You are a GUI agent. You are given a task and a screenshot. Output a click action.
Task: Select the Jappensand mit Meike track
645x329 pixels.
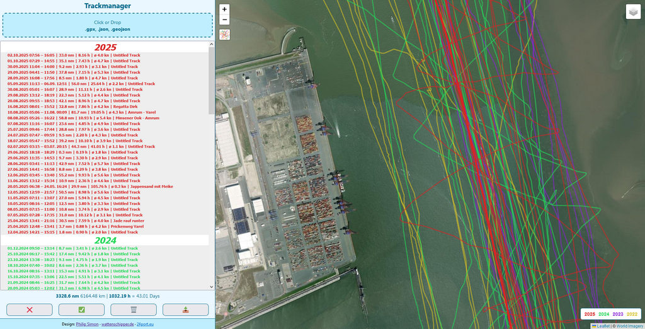[105, 187]
